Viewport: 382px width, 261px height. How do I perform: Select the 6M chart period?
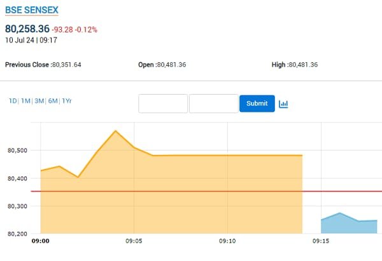point(53,101)
